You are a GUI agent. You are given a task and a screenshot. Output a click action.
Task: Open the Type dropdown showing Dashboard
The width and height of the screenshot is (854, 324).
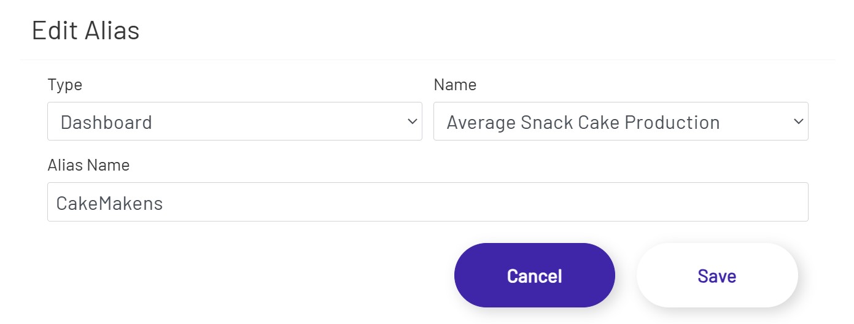(235, 121)
